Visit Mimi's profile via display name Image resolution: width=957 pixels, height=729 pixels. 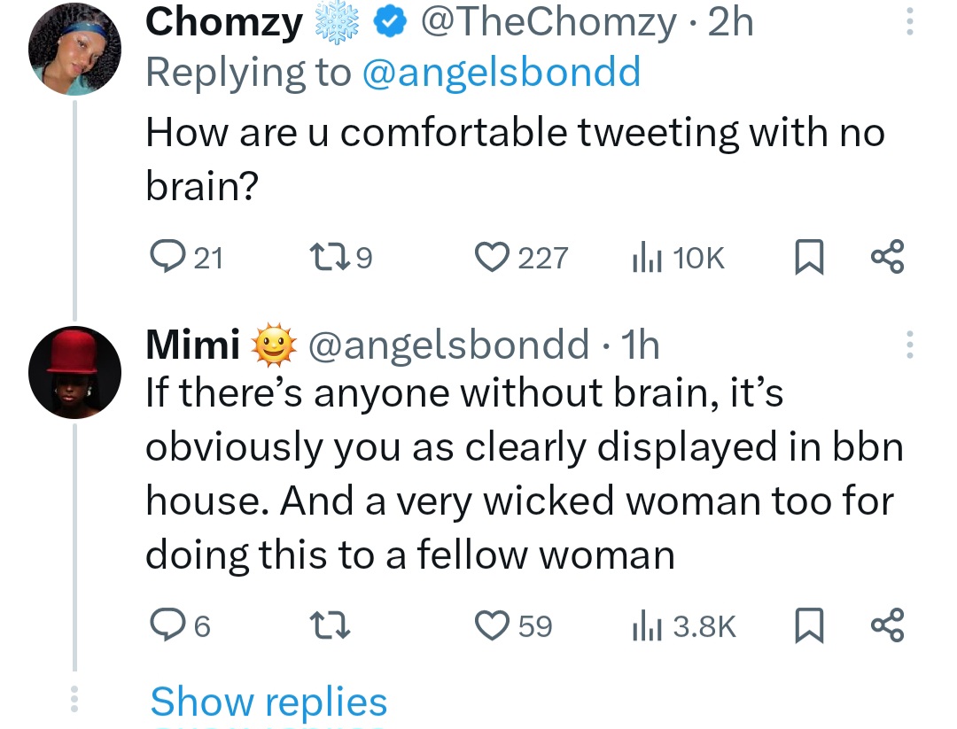tap(193, 345)
